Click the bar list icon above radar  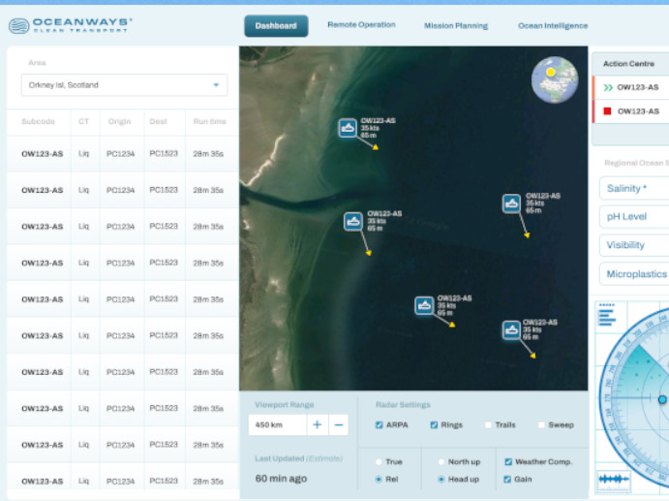(607, 315)
